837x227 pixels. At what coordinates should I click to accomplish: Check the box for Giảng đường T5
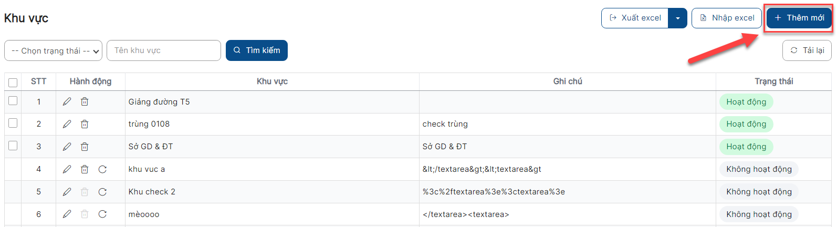pos(13,101)
